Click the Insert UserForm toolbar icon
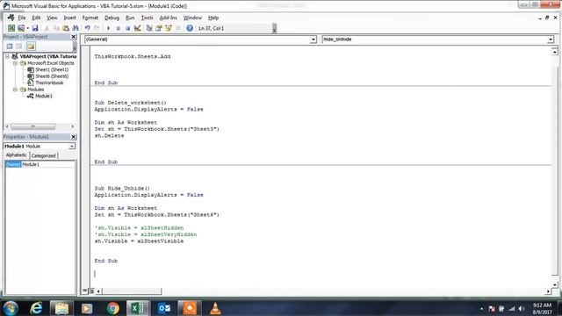Image resolution: width=562 pixels, height=316 pixels. (21, 28)
